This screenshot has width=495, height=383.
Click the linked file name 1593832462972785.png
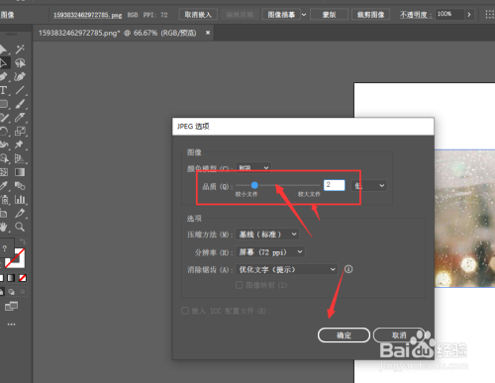tap(87, 15)
